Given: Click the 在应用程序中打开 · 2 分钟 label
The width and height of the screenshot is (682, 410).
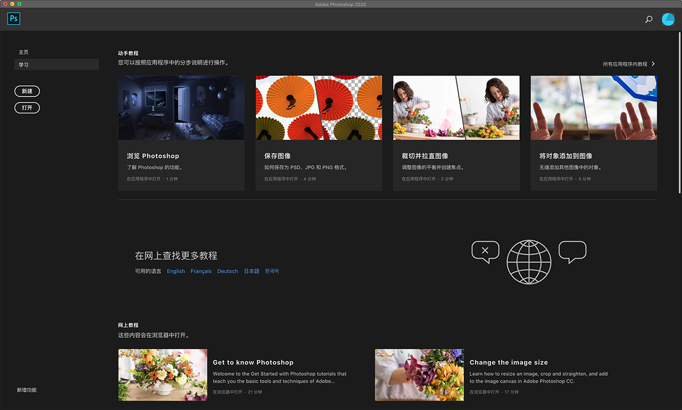Looking at the screenshot, I should coord(427,179).
